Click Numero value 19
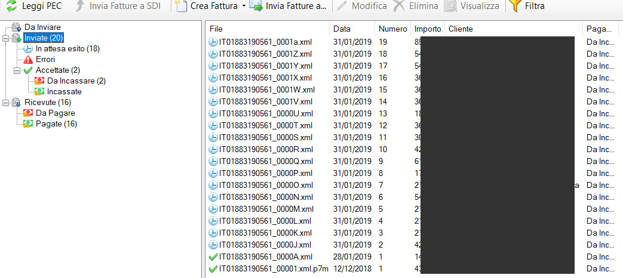Screen dimensions: 623x278 [x=383, y=42]
